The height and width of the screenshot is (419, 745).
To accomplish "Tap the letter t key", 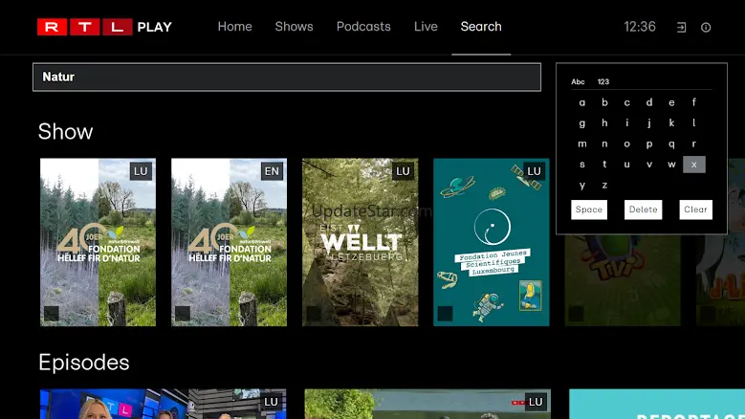I will [x=604, y=165].
